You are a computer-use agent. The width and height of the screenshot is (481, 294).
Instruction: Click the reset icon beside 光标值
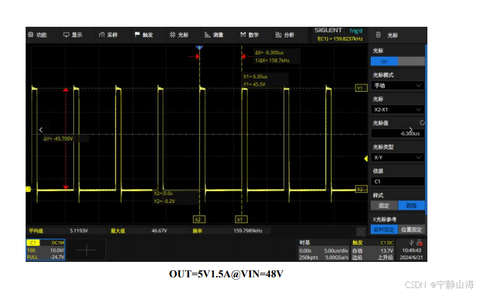click(x=422, y=123)
